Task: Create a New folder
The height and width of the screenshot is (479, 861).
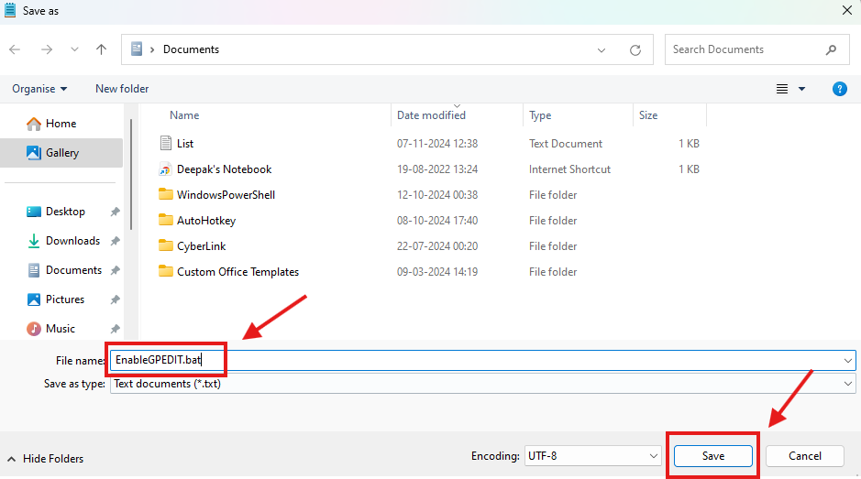Action: click(x=122, y=89)
